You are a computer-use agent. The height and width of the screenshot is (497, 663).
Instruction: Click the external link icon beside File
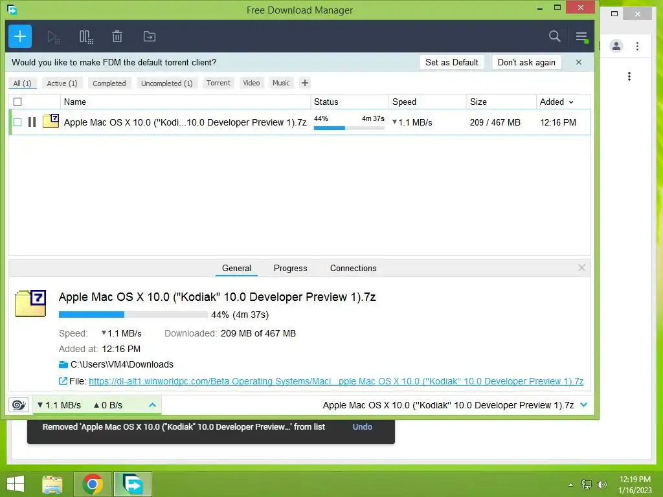click(x=63, y=381)
